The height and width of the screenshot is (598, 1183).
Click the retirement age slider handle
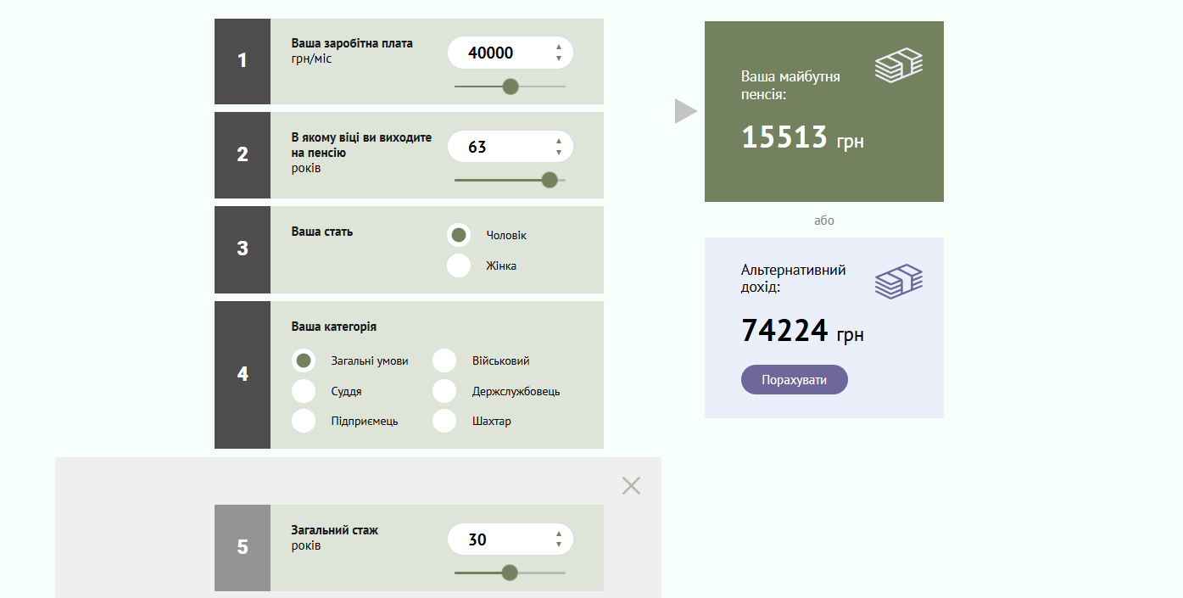(x=550, y=180)
